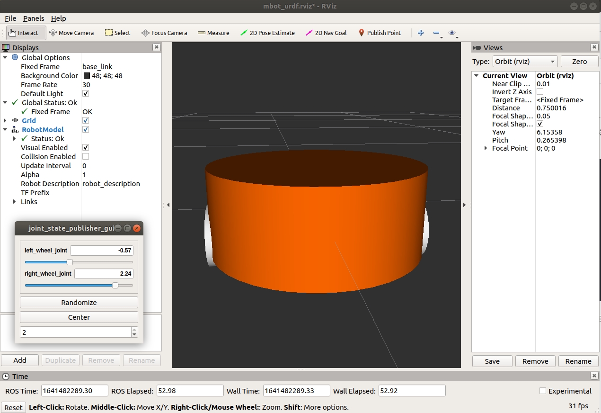
Task: Select the 2D Pose Estimate tool
Action: click(x=267, y=33)
